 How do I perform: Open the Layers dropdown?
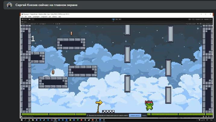pos(199,19)
